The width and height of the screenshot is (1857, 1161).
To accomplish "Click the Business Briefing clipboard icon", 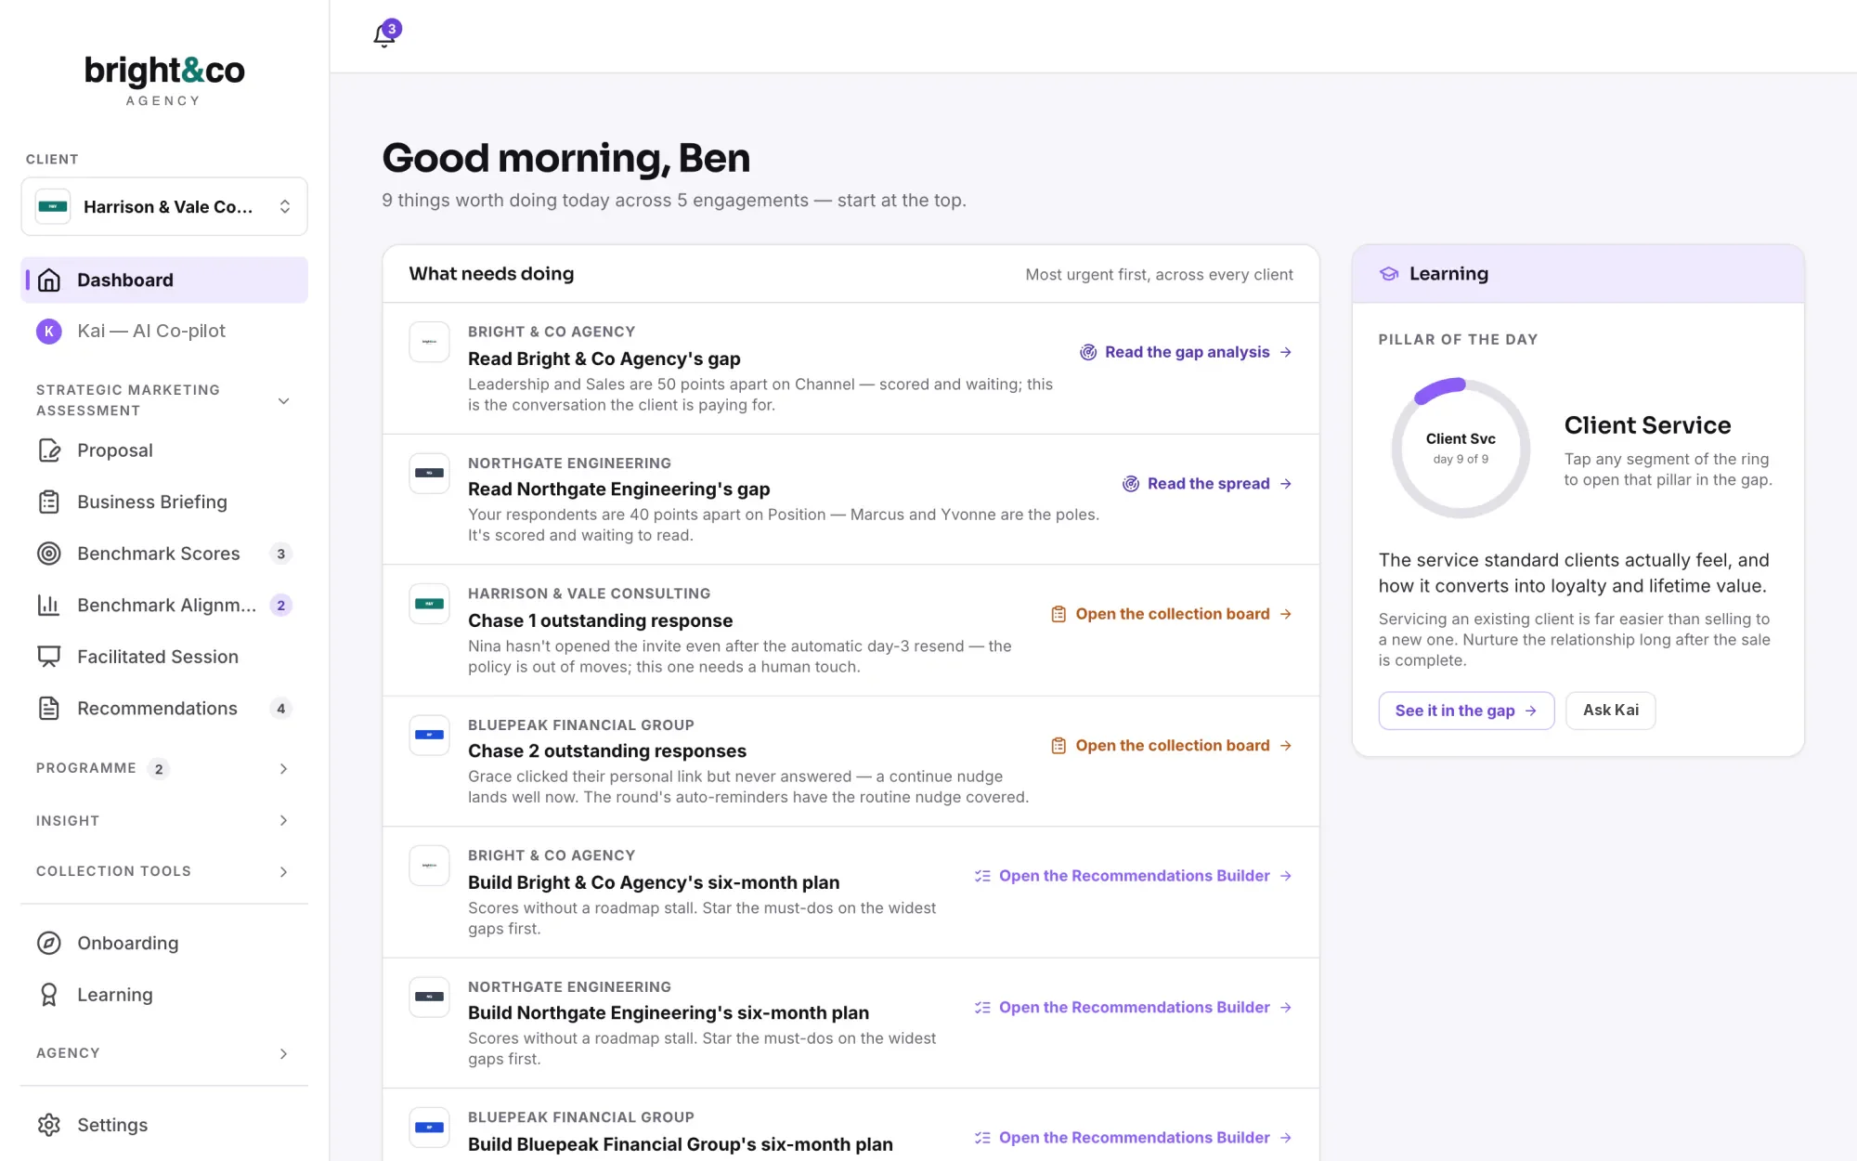I will point(49,502).
